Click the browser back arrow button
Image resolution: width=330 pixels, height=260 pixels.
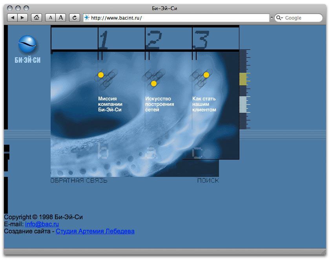pyautogui.click(x=13, y=18)
